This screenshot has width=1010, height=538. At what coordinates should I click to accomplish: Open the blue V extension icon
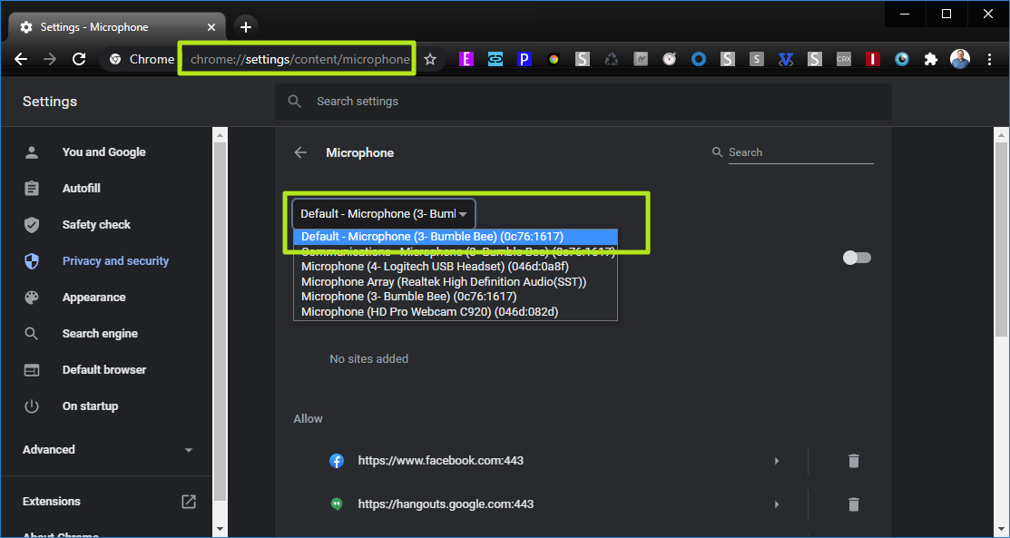pyautogui.click(x=785, y=59)
